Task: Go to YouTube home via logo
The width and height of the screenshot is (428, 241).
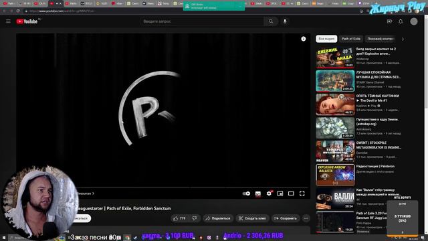Action: click(27, 21)
